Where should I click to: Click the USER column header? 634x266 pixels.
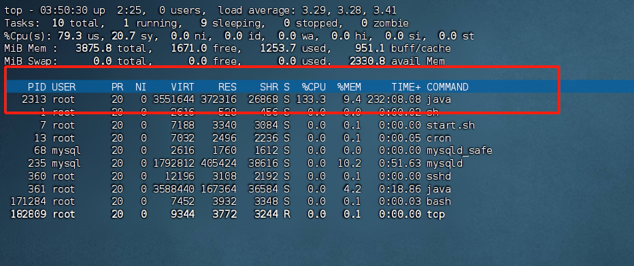point(63,87)
